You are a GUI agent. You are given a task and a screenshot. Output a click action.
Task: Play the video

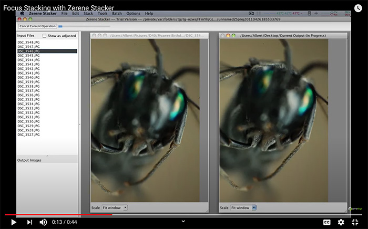14,222
